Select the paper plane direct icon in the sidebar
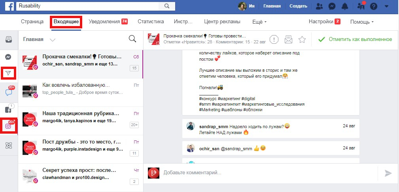The width and height of the screenshot is (399, 192). coord(8,73)
